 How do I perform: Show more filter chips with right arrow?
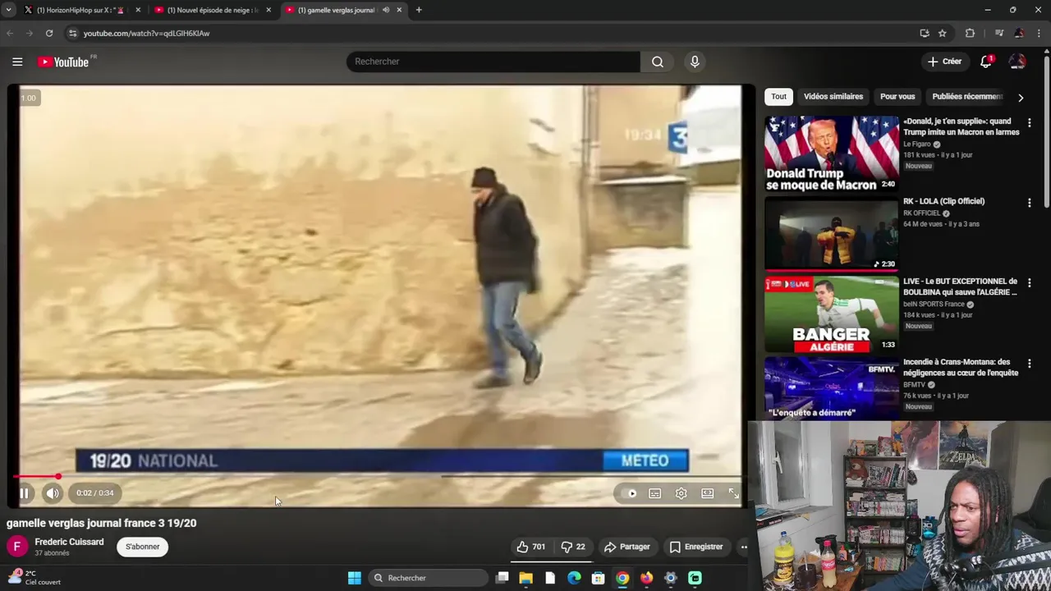click(1021, 98)
